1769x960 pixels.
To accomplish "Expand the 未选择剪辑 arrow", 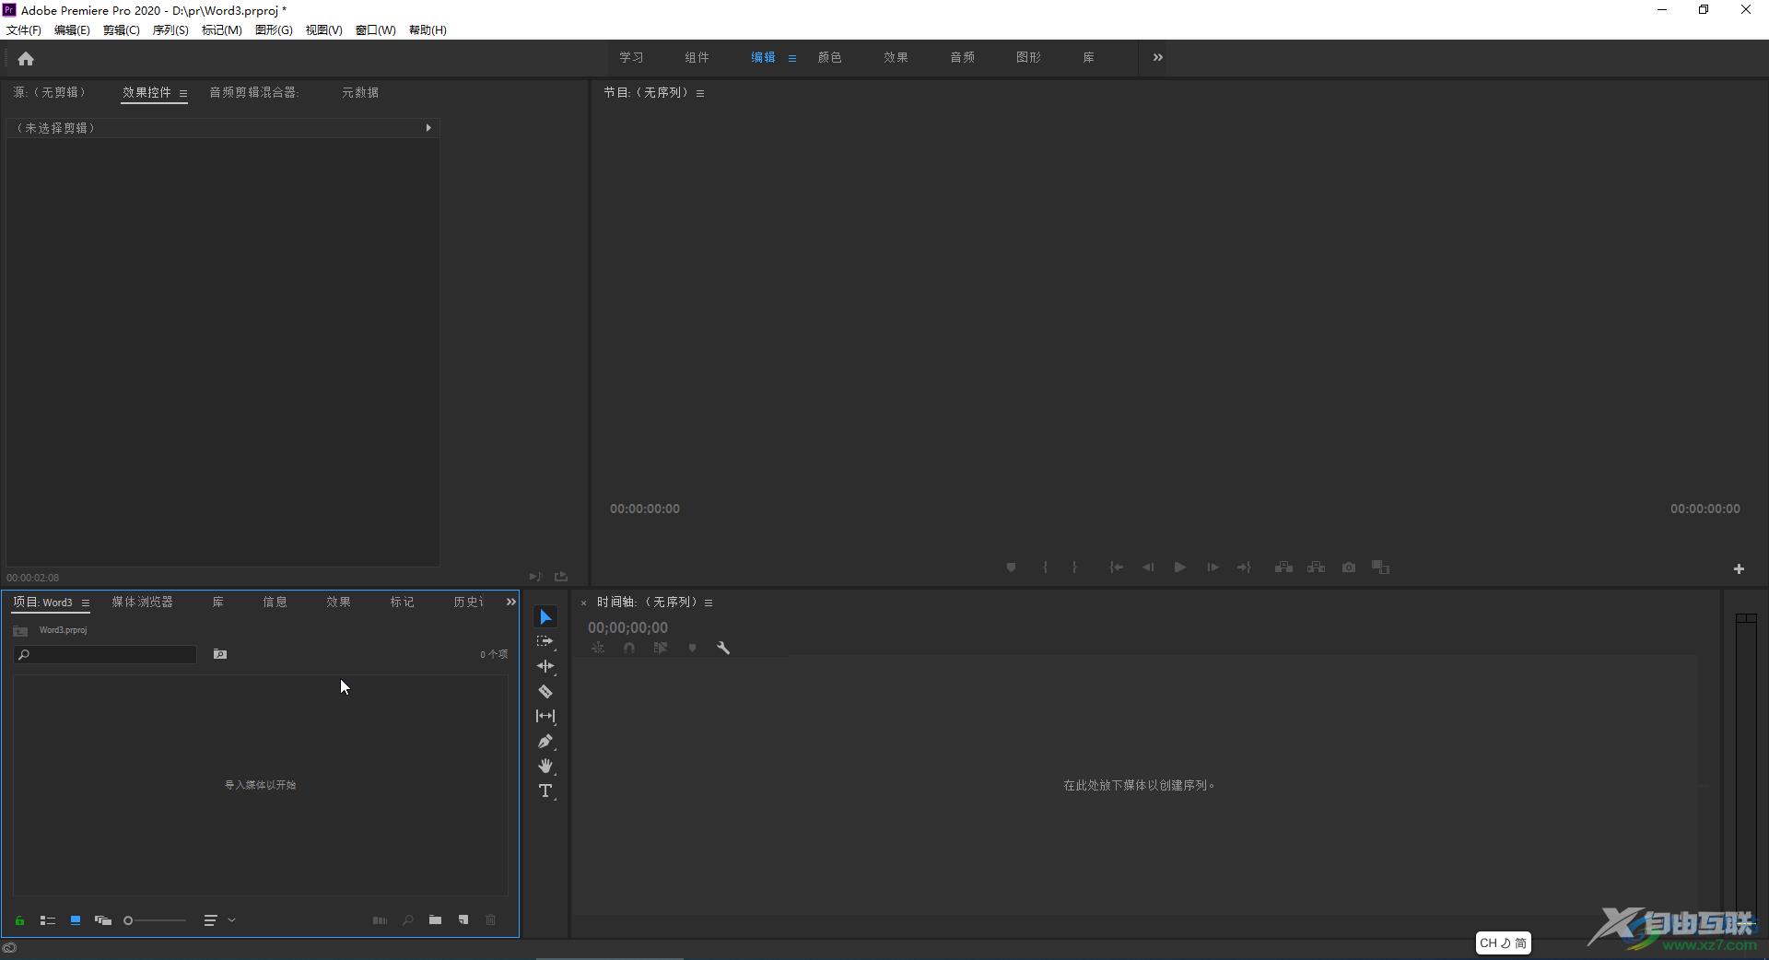I will pos(428,128).
